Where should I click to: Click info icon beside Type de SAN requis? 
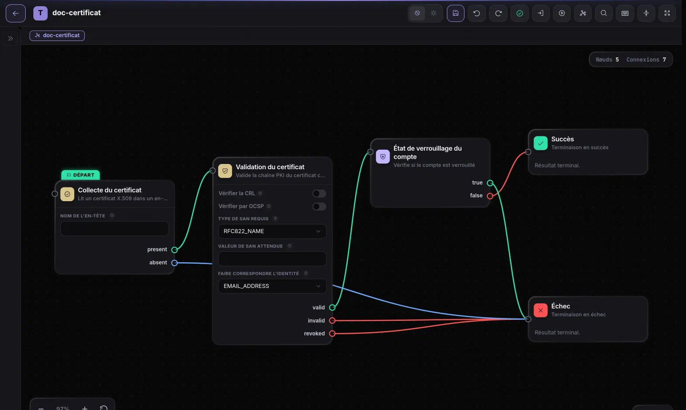(x=275, y=219)
